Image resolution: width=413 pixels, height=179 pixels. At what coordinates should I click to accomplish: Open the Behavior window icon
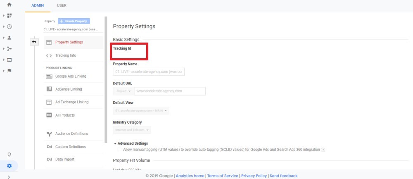click(9, 60)
